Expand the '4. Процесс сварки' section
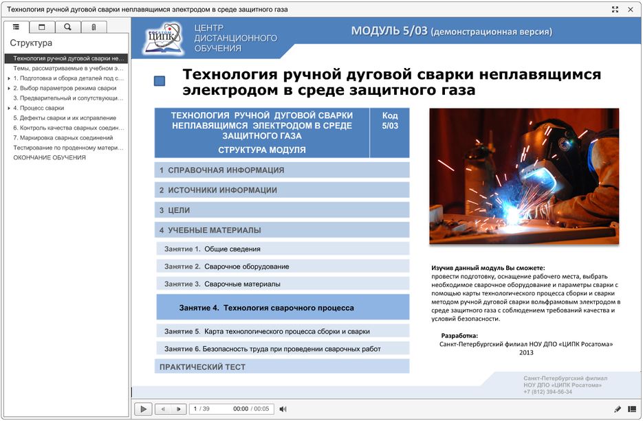This screenshot has width=643, height=421. [x=8, y=108]
